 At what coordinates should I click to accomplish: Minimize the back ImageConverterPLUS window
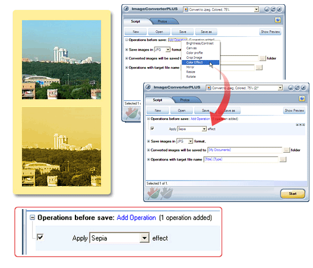(x=267, y=9)
